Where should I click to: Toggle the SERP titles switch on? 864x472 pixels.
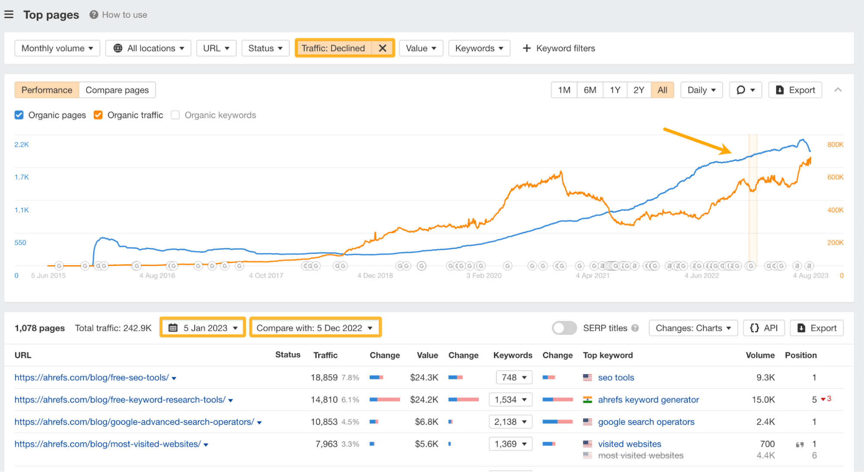564,328
